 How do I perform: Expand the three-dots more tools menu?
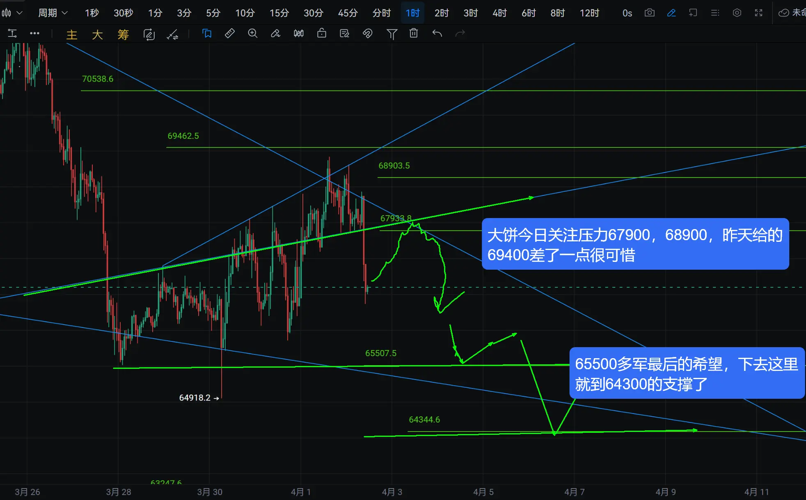[x=34, y=34]
